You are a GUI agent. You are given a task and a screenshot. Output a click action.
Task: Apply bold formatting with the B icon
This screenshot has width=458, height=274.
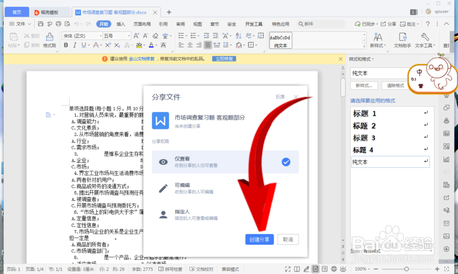(66, 45)
